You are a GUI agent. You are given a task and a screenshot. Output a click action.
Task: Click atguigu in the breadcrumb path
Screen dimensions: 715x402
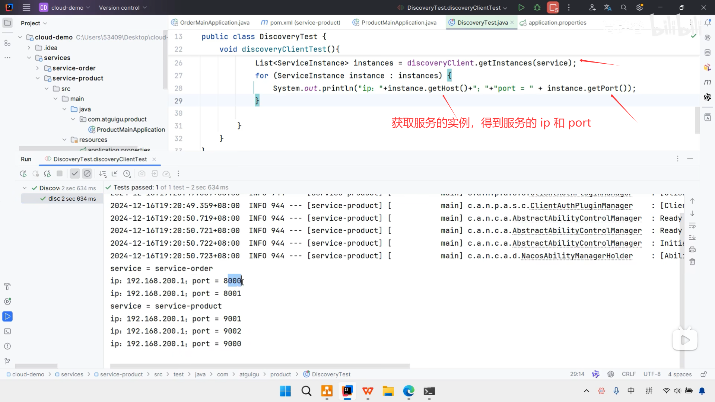tap(249, 374)
